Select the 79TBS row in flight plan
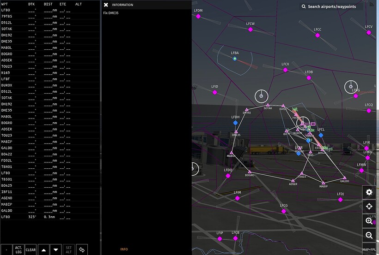 click(50, 17)
